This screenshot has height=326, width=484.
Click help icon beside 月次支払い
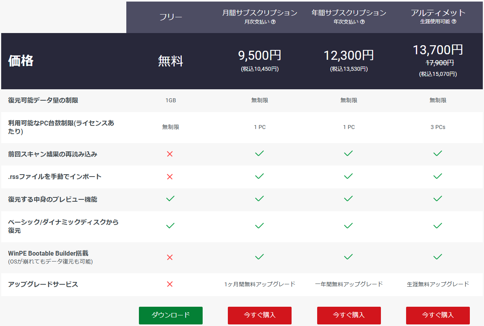[x=273, y=22]
